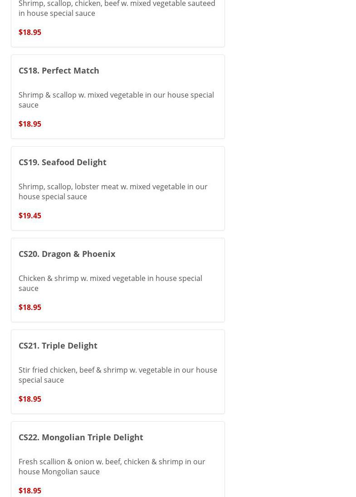Click the CS21. Triple Delight heading
The image size is (356, 497).
tap(58, 345)
